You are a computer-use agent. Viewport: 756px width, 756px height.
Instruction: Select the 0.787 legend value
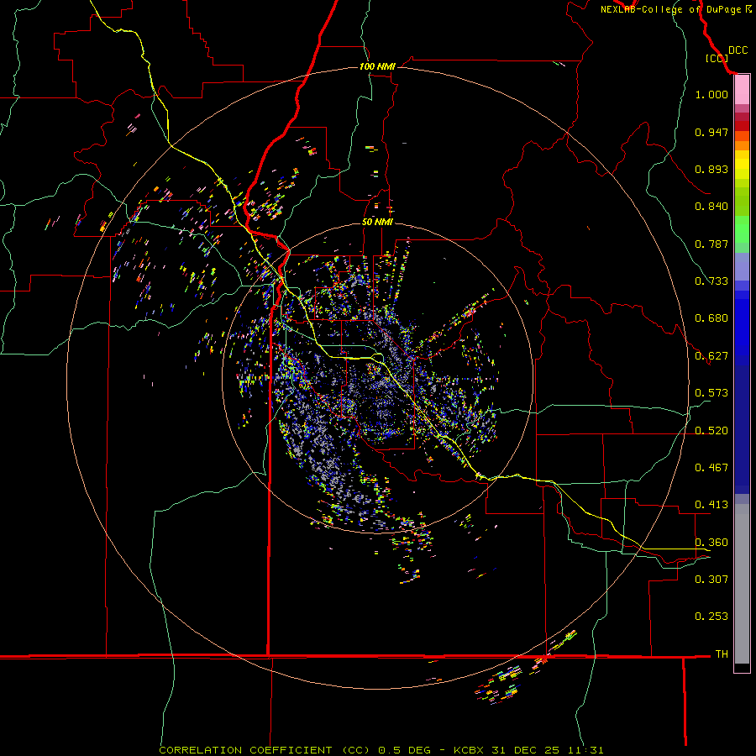tap(711, 244)
